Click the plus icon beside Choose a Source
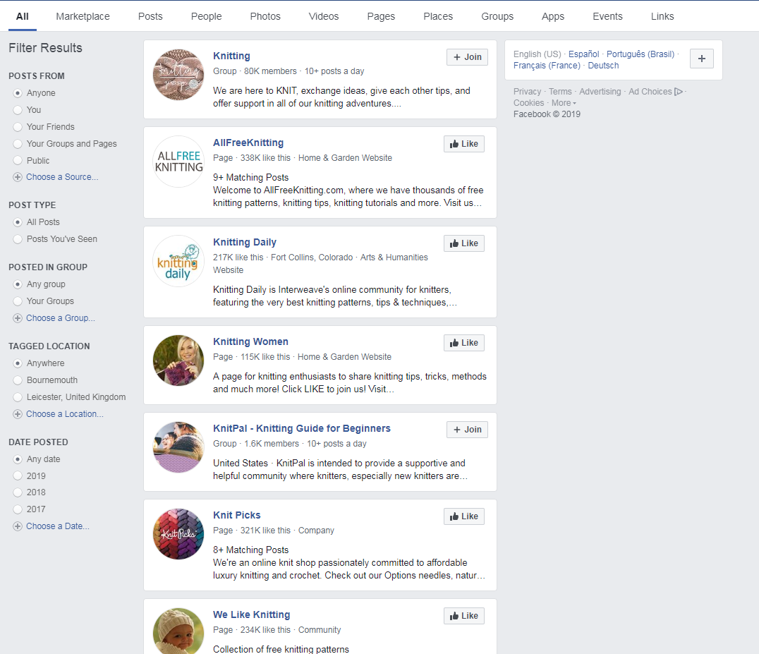The width and height of the screenshot is (759, 654). (x=18, y=177)
